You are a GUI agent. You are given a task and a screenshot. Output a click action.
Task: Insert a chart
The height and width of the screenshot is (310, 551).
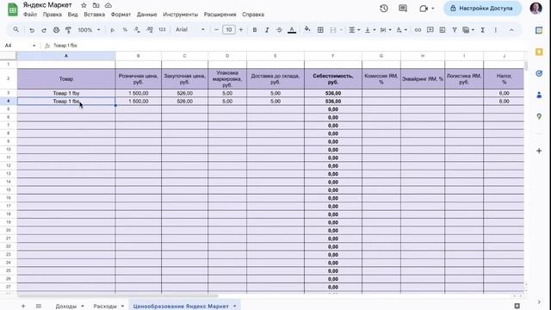click(442, 30)
